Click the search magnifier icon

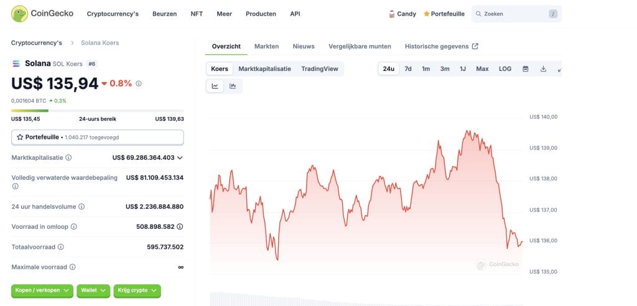[x=478, y=14]
